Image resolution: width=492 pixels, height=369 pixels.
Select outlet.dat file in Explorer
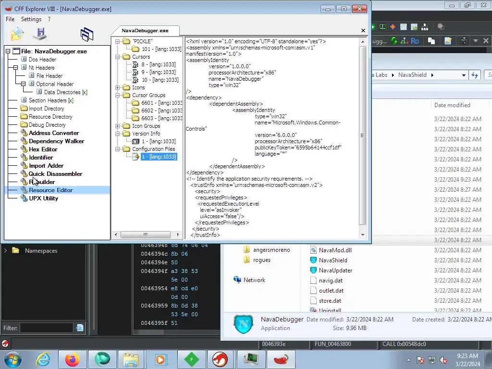[x=331, y=291]
